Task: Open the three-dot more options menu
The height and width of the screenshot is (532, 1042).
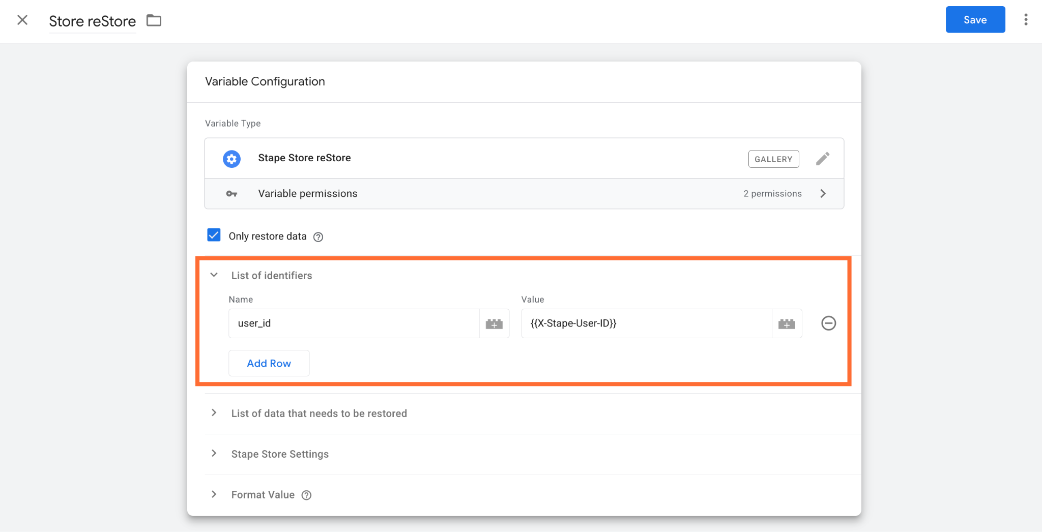Action: pos(1026,20)
